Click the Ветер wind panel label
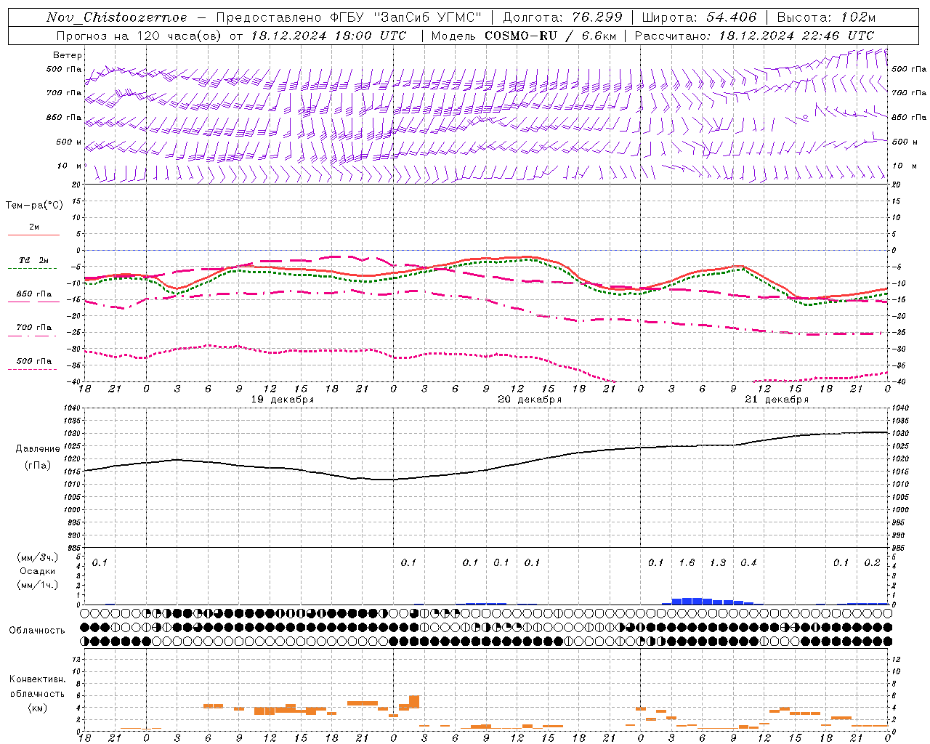 coord(68,55)
